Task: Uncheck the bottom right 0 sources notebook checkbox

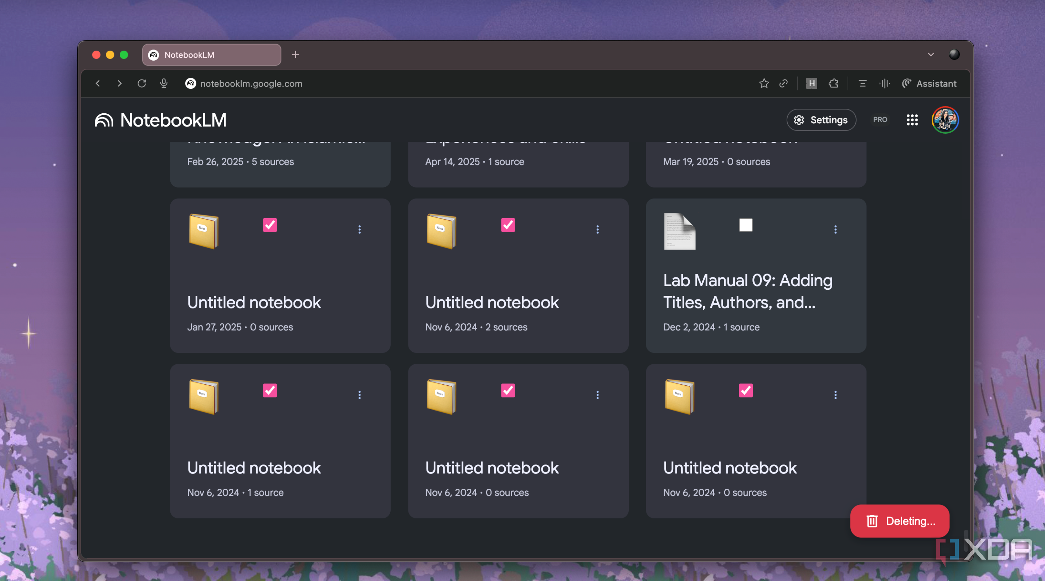Action: click(x=745, y=390)
